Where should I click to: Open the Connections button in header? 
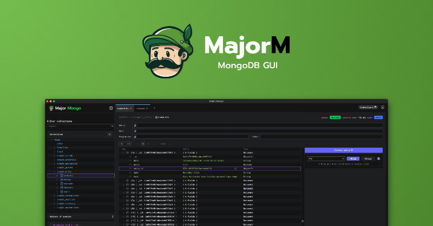coord(368,108)
